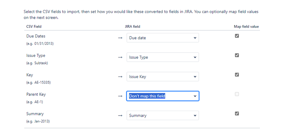Click the "JIRA field" column header
The width and height of the screenshot is (304, 134).
click(x=132, y=27)
